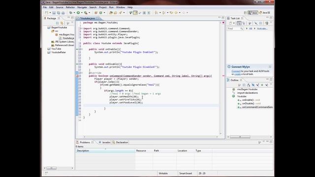Click the Save toolbar icon

54,13
